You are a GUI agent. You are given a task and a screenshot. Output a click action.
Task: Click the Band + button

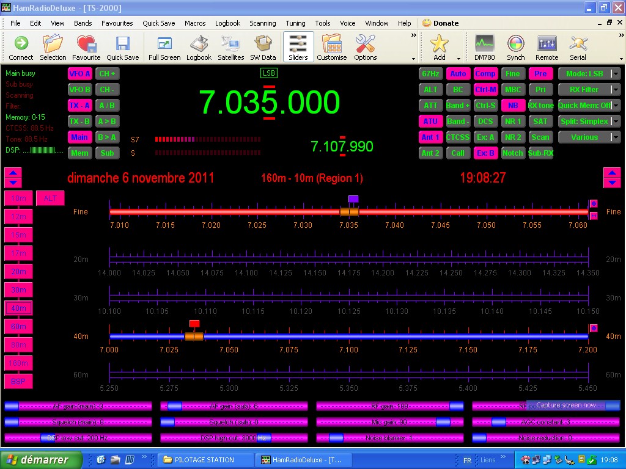tap(458, 105)
